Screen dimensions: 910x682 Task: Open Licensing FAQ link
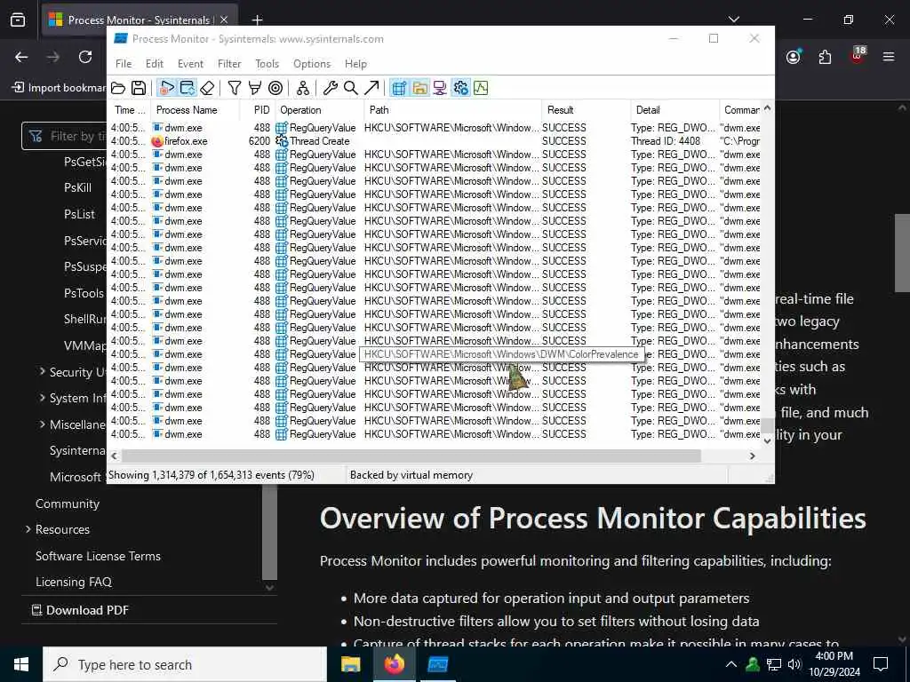pyautogui.click(x=74, y=582)
